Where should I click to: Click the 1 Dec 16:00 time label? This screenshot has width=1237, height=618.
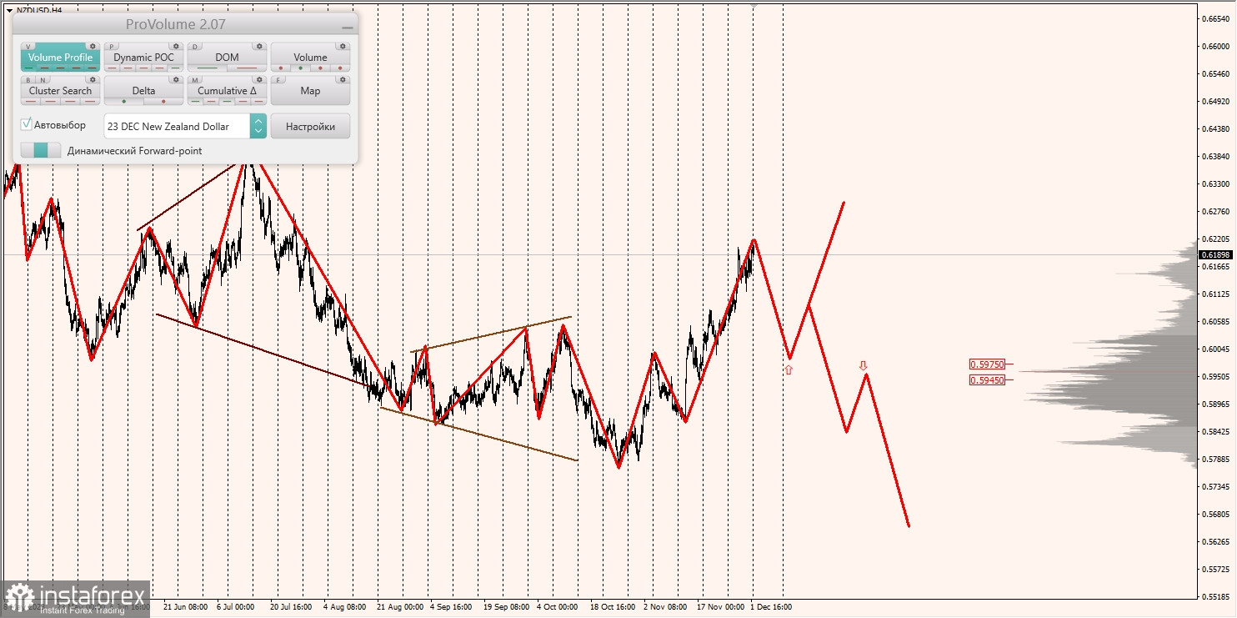click(x=771, y=607)
